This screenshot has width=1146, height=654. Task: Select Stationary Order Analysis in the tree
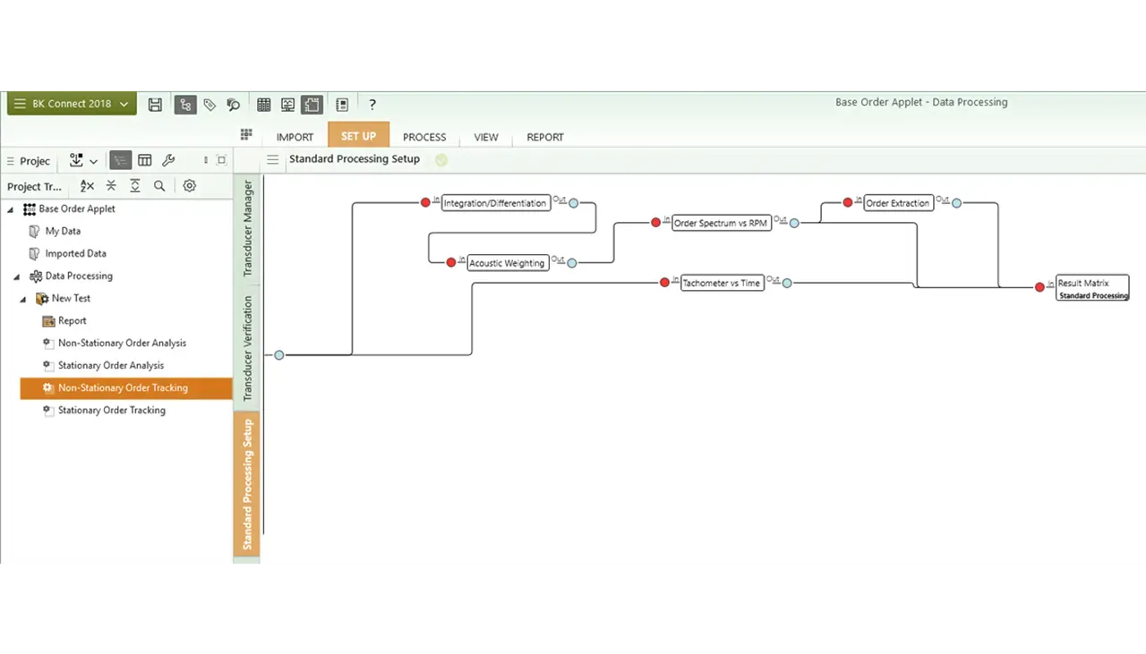(111, 365)
